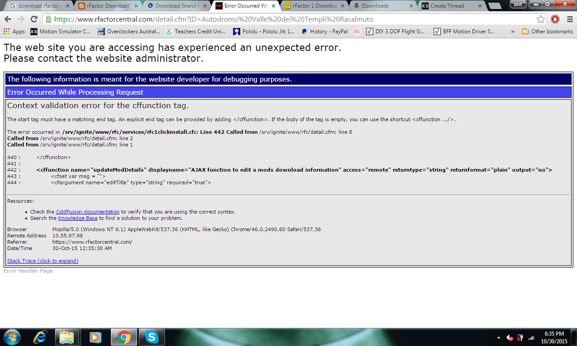The height and width of the screenshot is (346, 577).
Task: Reload the current page
Action: pos(34,19)
